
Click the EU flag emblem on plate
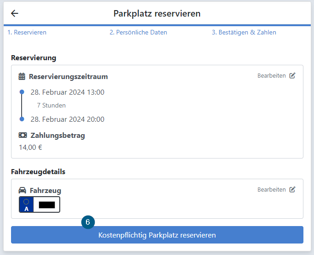tap(26, 201)
